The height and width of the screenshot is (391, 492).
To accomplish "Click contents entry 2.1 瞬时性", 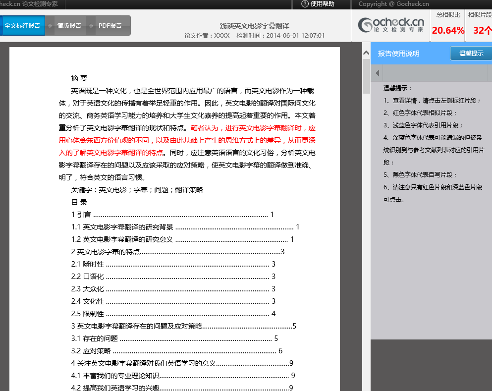I will 173,264.
